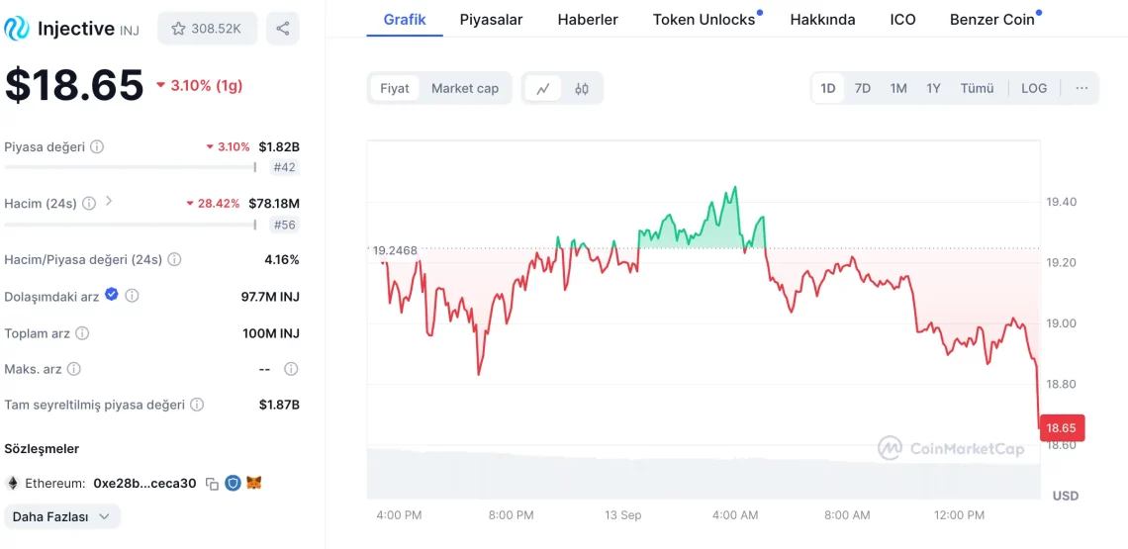Select the 7D time range
Image resolution: width=1128 pixels, height=549 pixels.
(863, 88)
